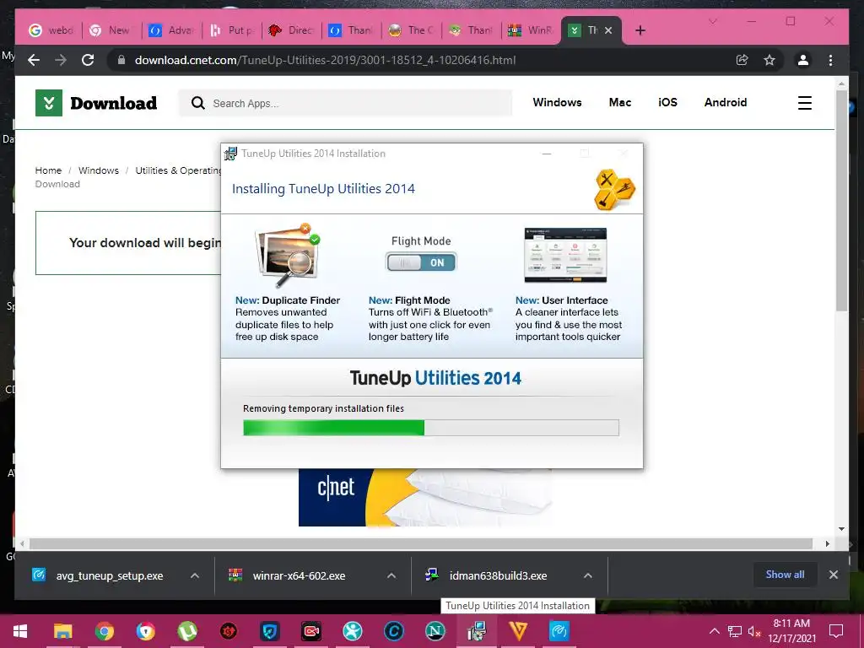Select the iOS navigation item
The height and width of the screenshot is (648, 864).
667,102
